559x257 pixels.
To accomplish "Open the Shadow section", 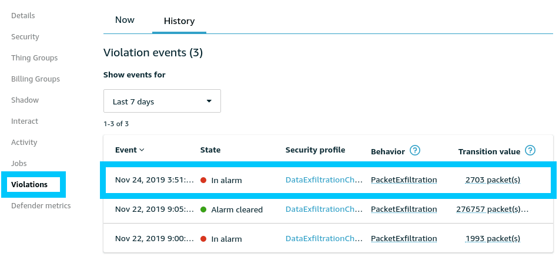I will (25, 100).
